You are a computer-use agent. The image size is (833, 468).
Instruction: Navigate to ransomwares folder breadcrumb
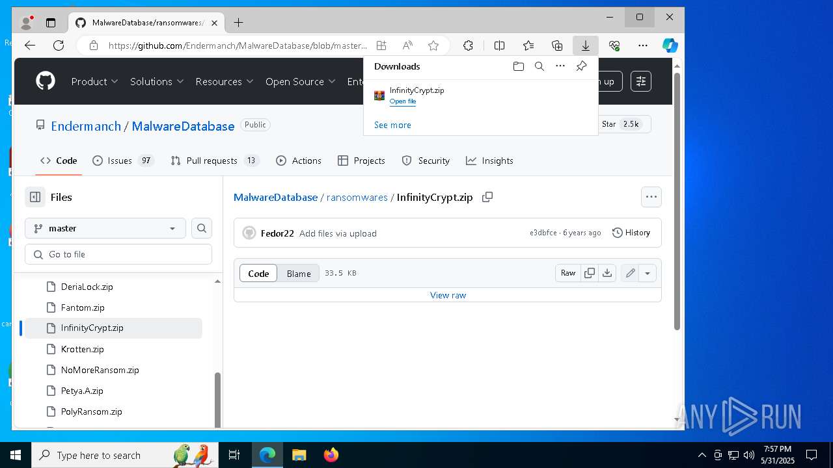pyautogui.click(x=357, y=197)
